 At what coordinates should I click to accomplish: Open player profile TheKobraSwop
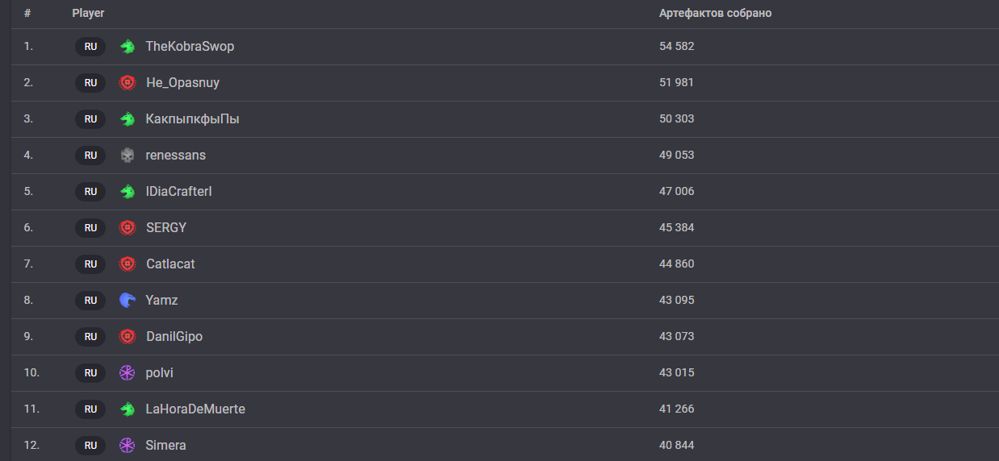point(190,47)
